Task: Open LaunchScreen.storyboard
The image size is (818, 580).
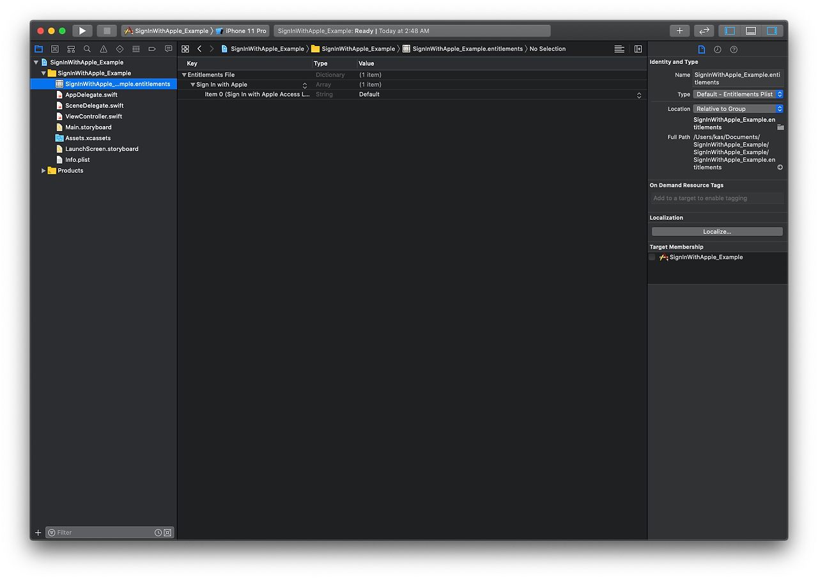Action: 102,150
